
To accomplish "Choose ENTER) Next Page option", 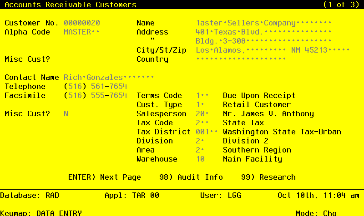I will (105, 177).
